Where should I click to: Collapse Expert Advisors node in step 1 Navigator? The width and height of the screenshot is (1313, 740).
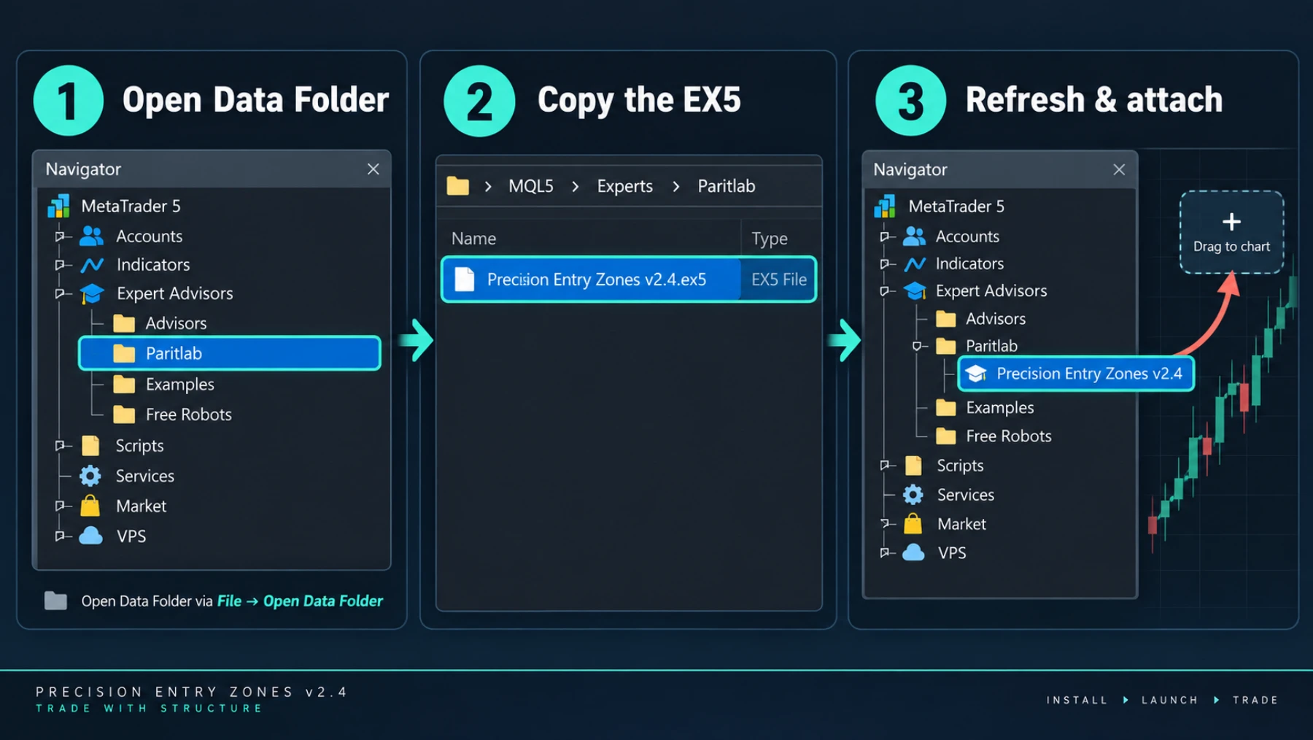(60, 293)
